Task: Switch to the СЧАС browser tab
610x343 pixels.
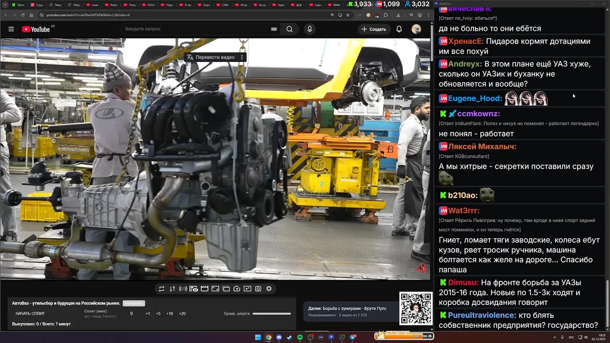Action: click(224, 5)
